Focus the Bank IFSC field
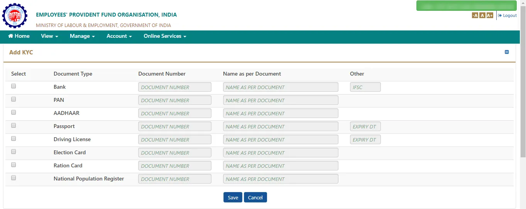The image size is (526, 209). [365, 87]
